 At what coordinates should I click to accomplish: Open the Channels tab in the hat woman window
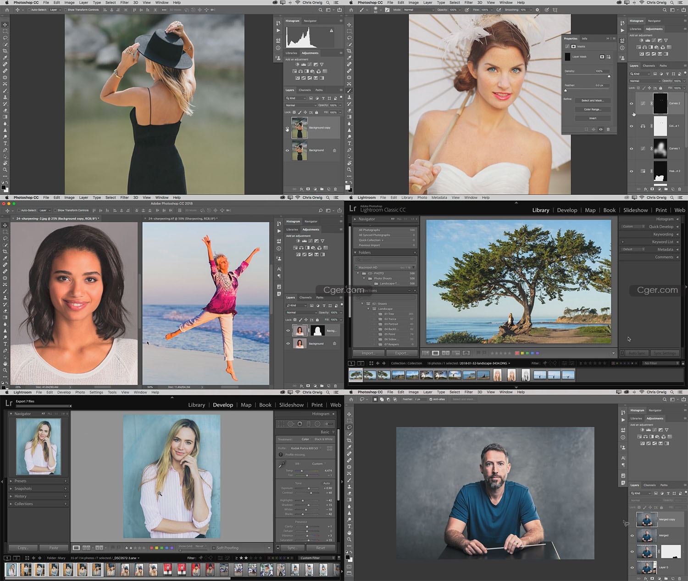pos(305,90)
